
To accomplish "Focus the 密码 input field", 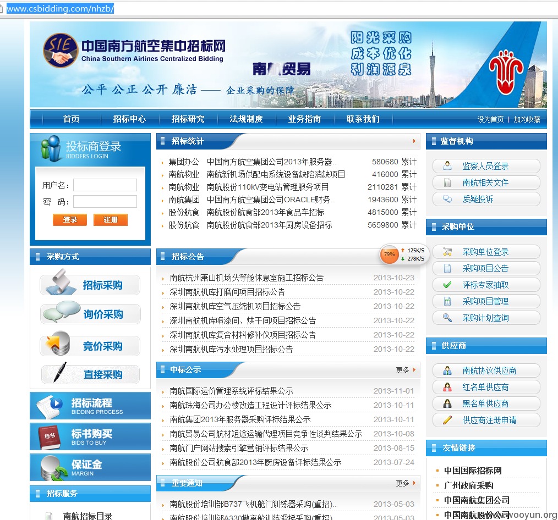I will (105, 202).
